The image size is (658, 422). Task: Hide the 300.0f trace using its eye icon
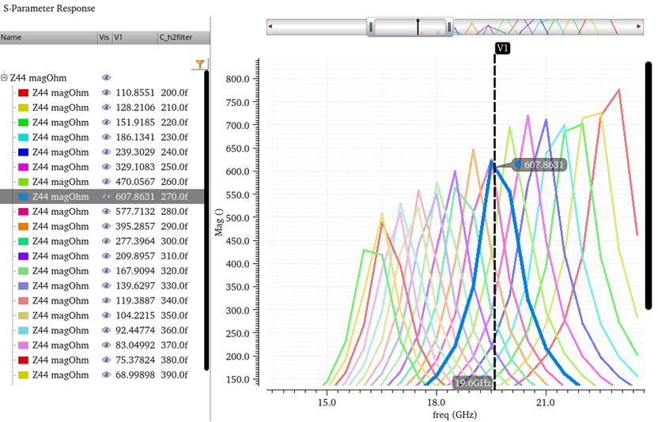[106, 241]
